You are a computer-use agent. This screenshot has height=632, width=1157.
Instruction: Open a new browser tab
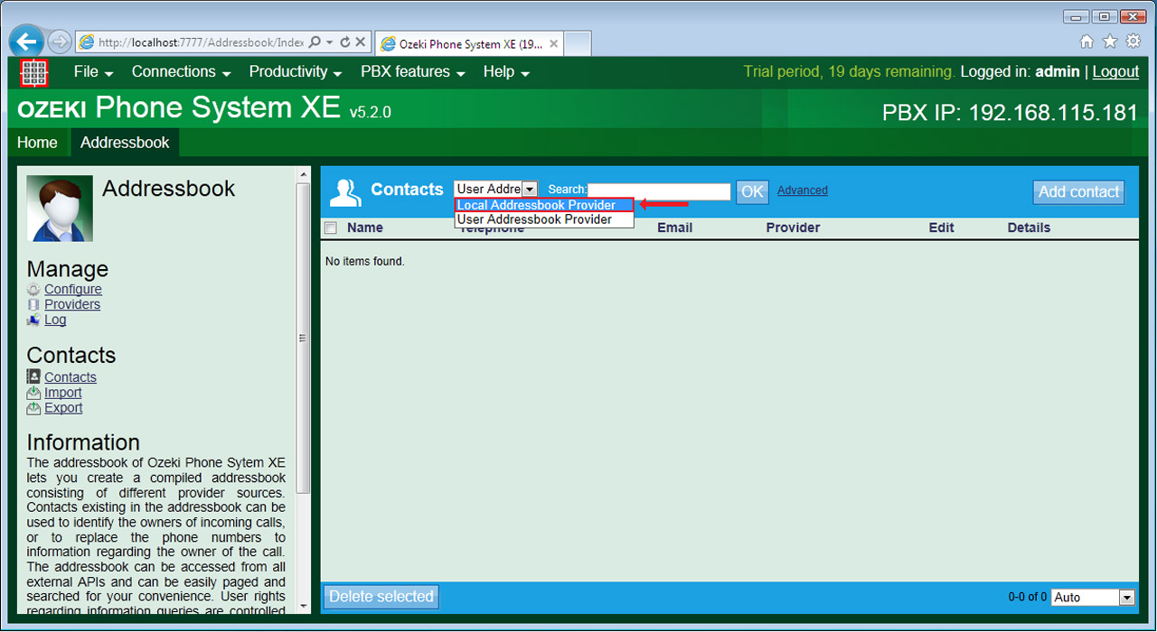[x=578, y=43]
